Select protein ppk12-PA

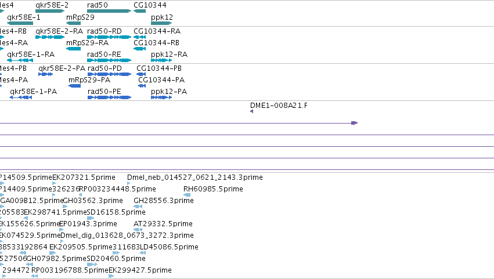tap(161, 97)
